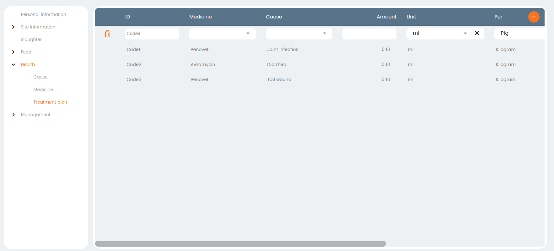Click Penovet in the Code3 row
Screen dimensions: 554x251
pyautogui.click(x=199, y=79)
